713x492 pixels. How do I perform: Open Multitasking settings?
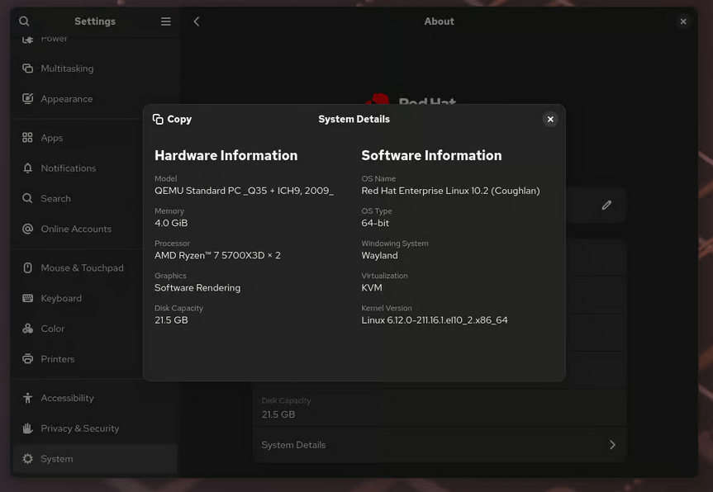point(95,69)
